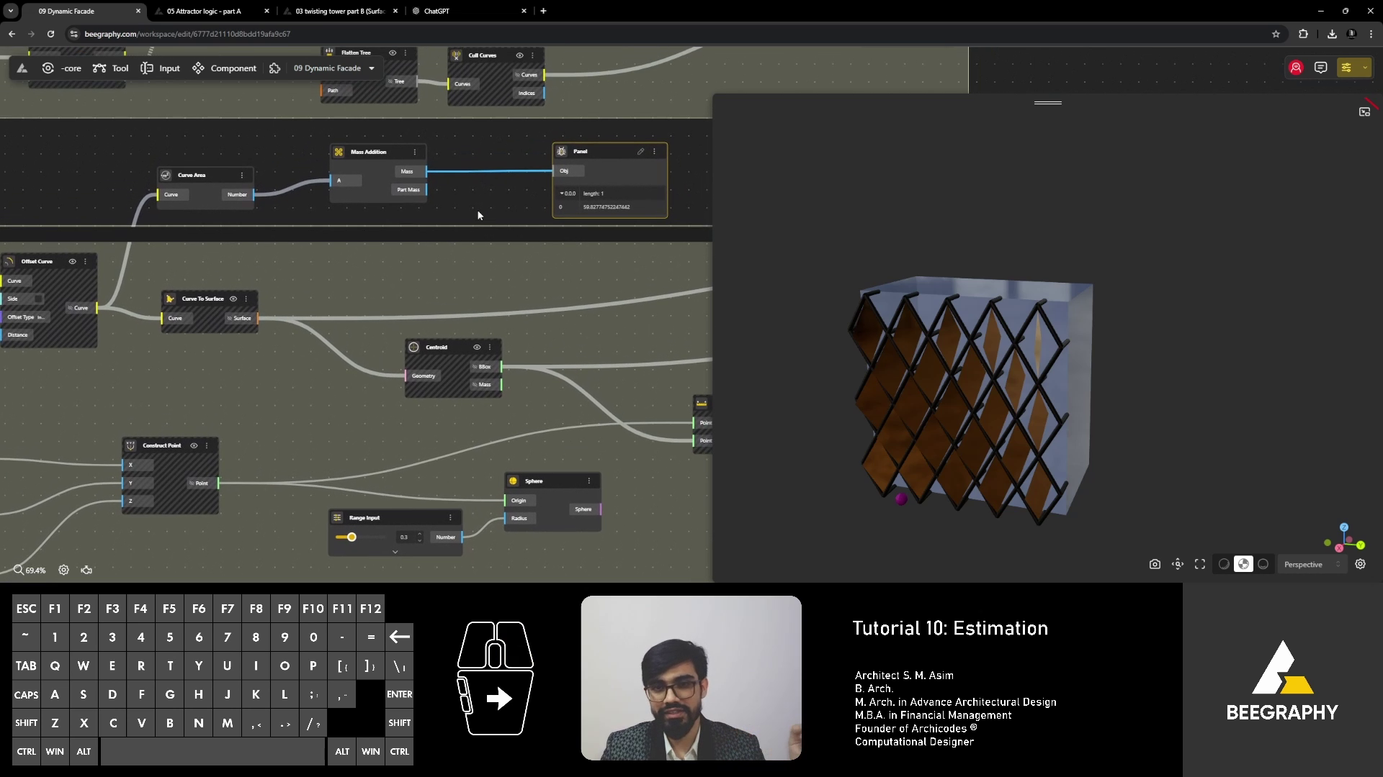This screenshot has height=777, width=1383.
Task: Click the Beegraphy logo icon in toolbar
Action: click(x=22, y=68)
